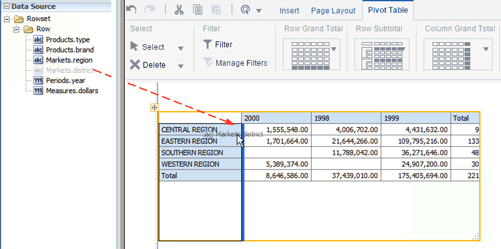The height and width of the screenshot is (249, 501).
Task: Click the Redo arrow icon
Action: 150,10
